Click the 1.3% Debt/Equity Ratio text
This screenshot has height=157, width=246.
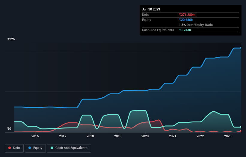(x=196, y=25)
